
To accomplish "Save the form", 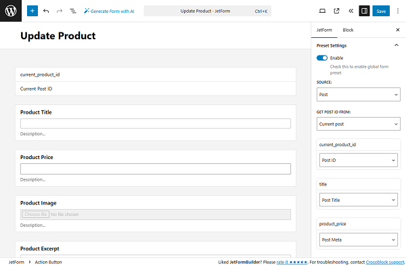I will pos(381,11).
